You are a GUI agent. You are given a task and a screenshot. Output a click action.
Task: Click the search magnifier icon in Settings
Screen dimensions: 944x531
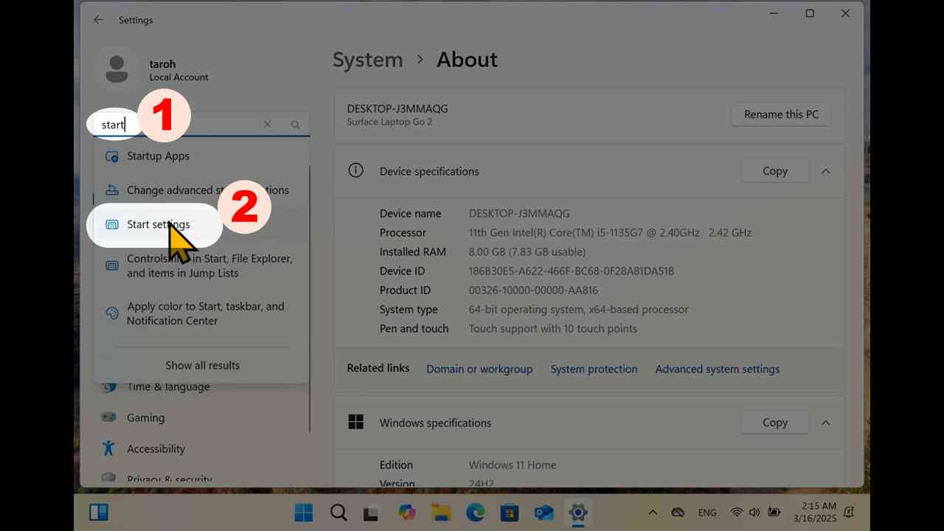tap(296, 125)
